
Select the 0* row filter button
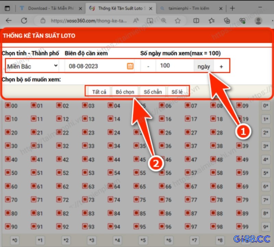[266, 106]
